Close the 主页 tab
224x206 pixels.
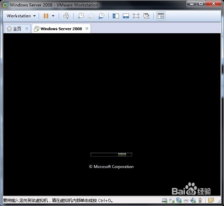tap(27, 28)
